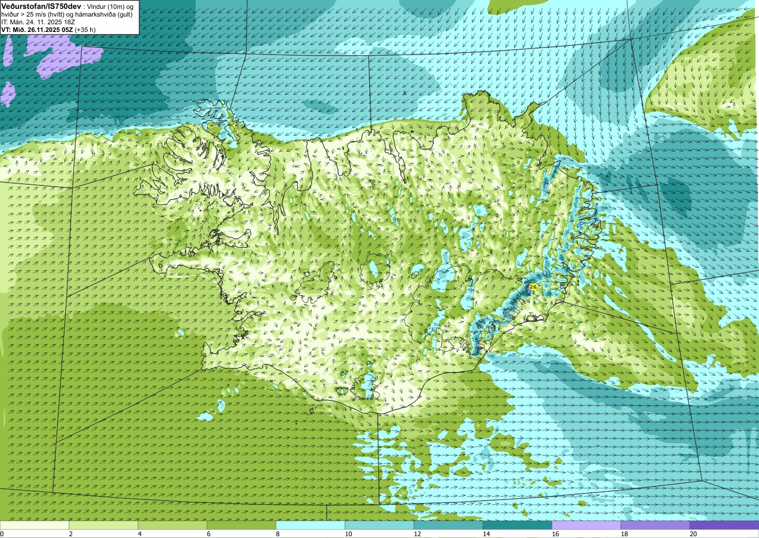This screenshot has width=759, height=538.
Task: Click the legend scale label 10
Action: click(348, 534)
